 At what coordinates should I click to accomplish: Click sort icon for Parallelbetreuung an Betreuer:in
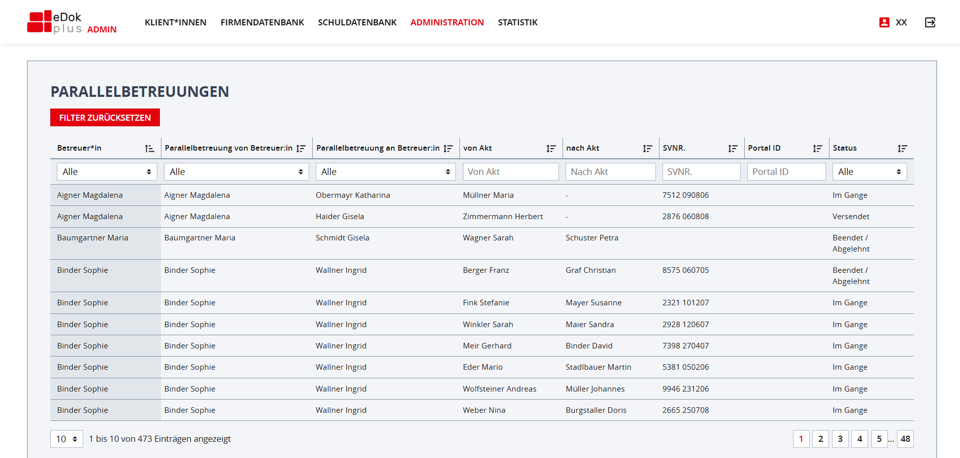448,149
